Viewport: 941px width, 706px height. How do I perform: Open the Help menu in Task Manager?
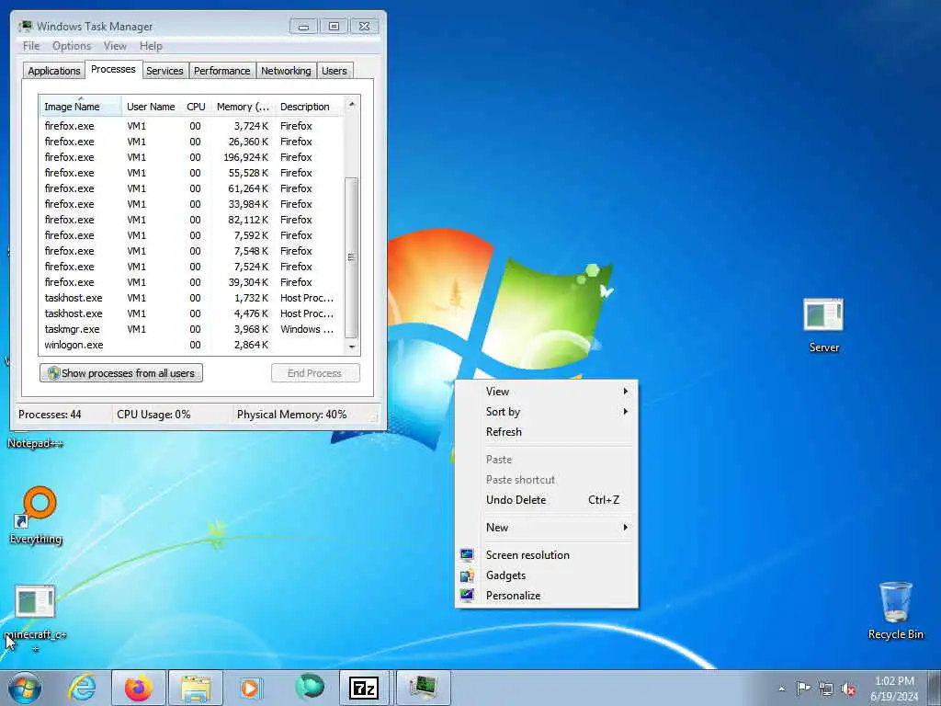pos(151,46)
